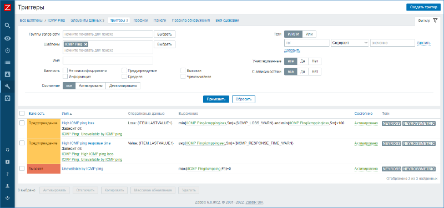Open 'Unavailable by ICMP ping' trigger
The width and height of the screenshot is (444, 208).
pos(82,169)
